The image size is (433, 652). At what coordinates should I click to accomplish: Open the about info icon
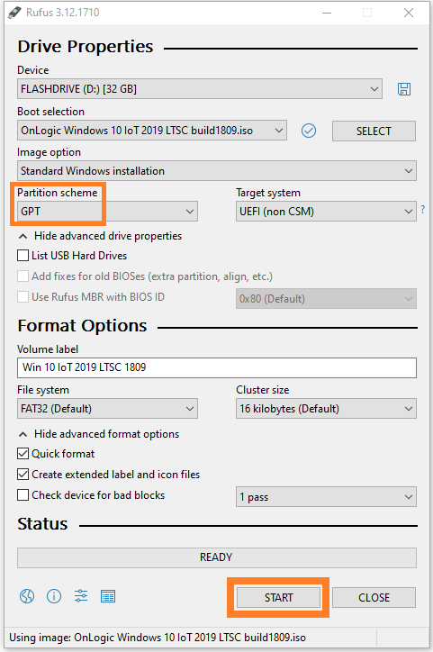[54, 596]
